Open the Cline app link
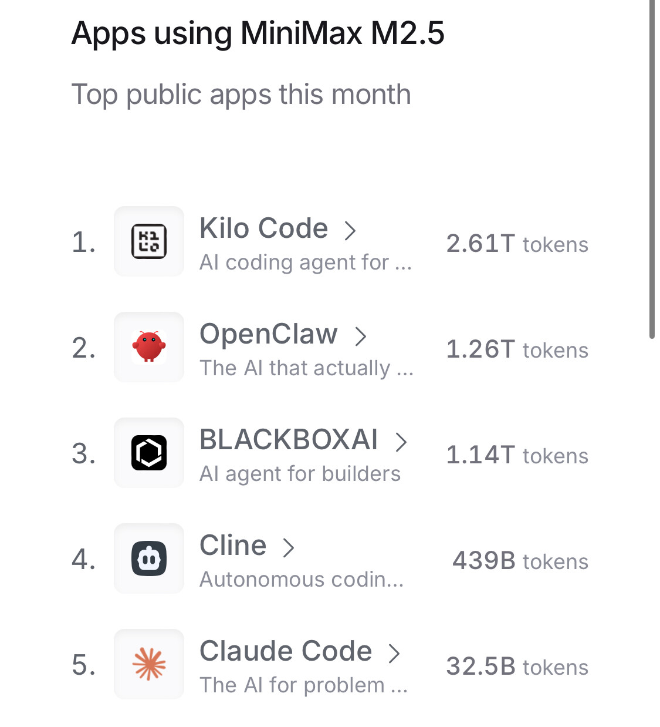Viewport: 660px width, 727px height. 233,546
